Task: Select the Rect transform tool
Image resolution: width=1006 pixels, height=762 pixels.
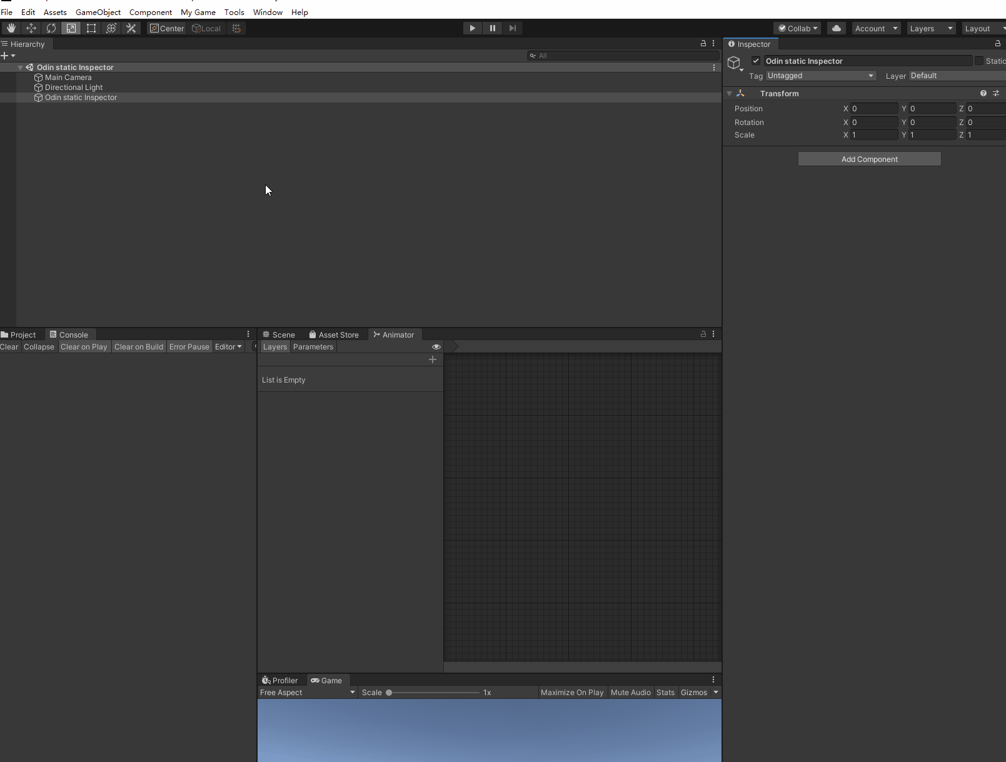Action: point(91,28)
